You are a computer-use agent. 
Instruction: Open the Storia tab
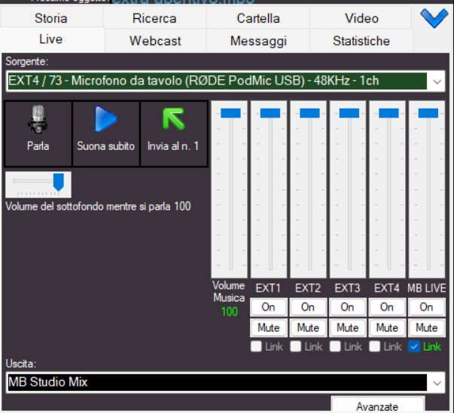pos(51,18)
